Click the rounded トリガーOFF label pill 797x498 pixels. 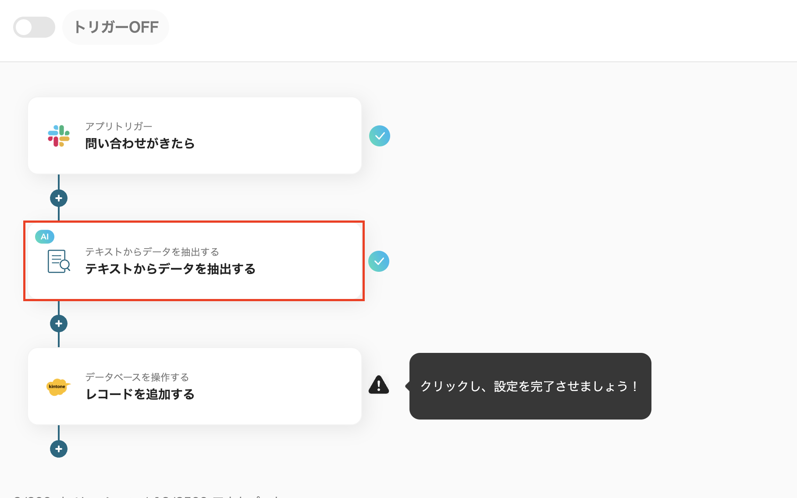pos(116,27)
